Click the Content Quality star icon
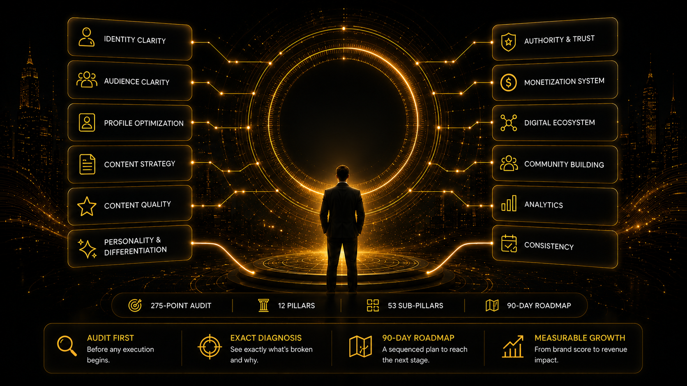 coord(87,206)
